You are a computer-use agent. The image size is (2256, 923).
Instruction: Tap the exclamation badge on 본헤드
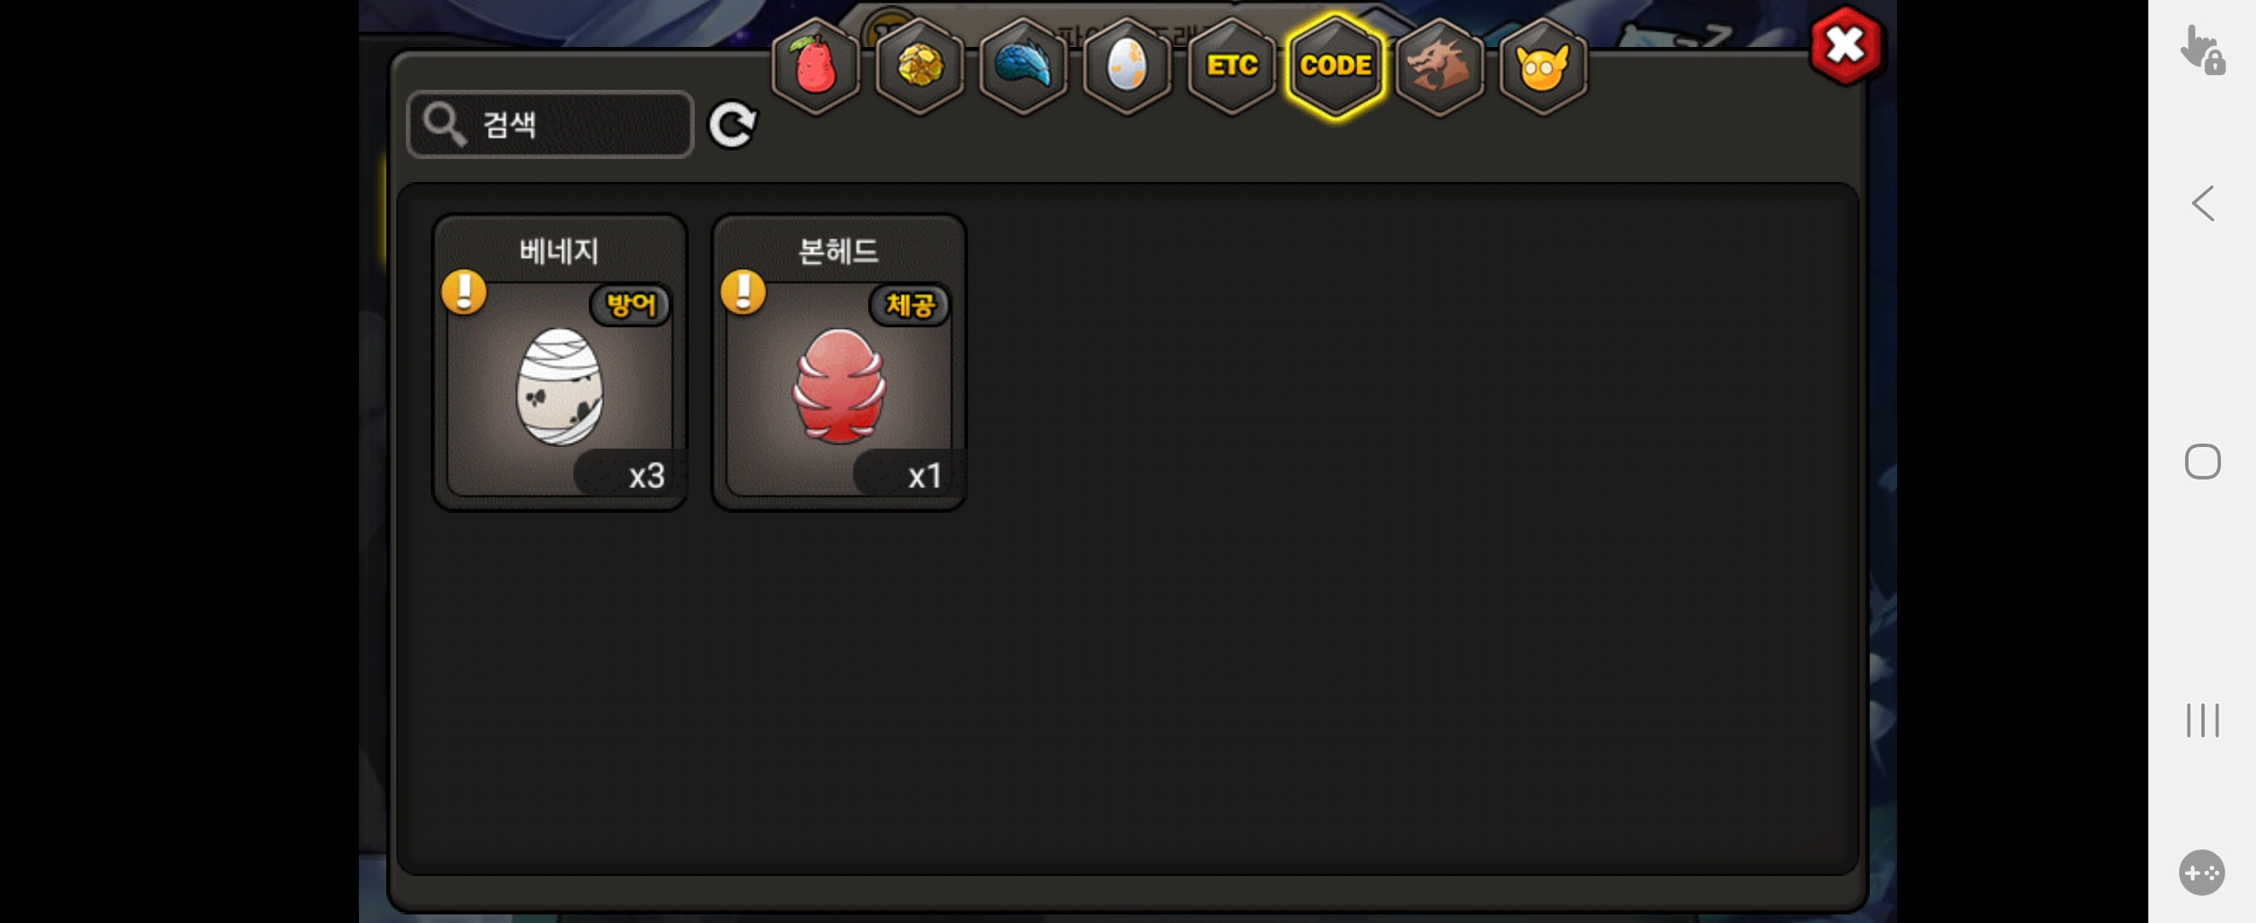(x=743, y=291)
